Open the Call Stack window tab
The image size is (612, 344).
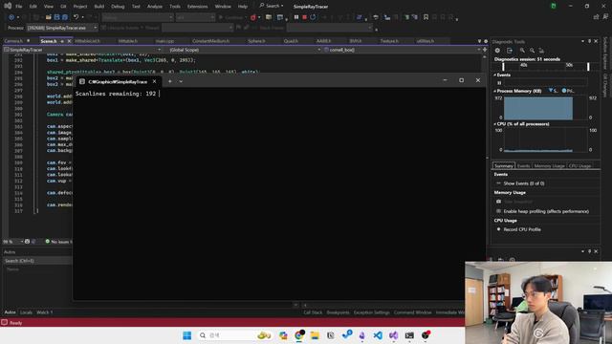[313, 312]
